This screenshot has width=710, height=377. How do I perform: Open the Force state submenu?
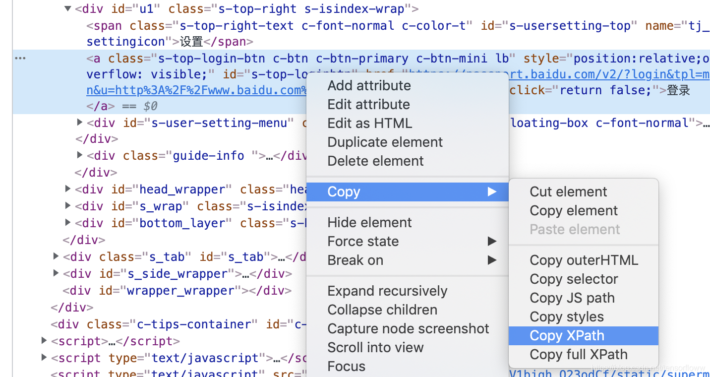pyautogui.click(x=408, y=241)
